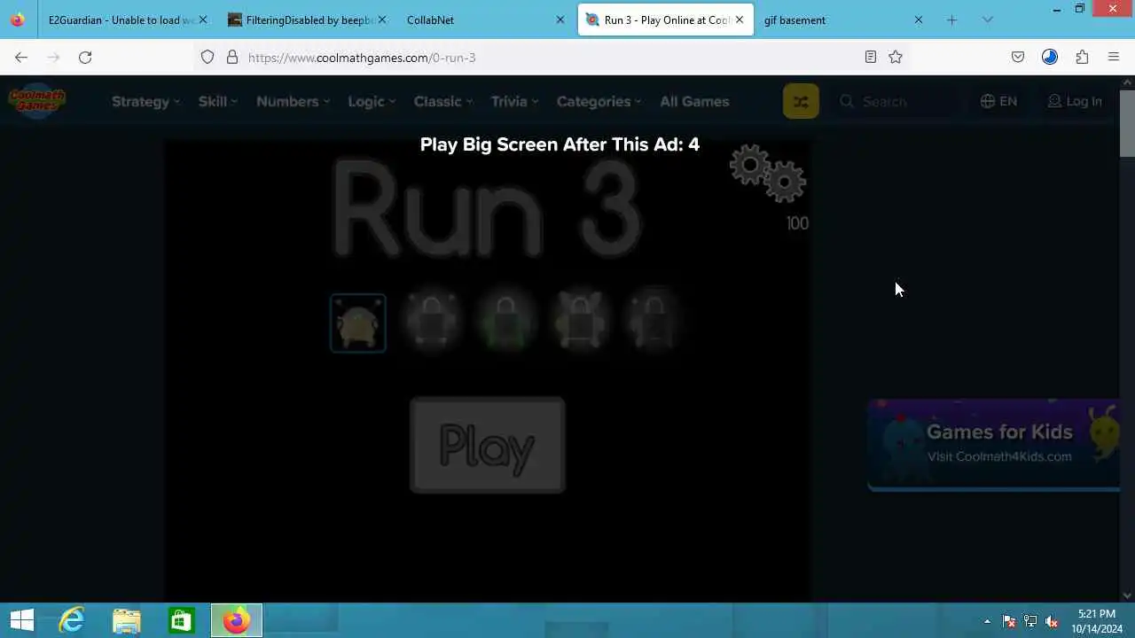Switch to the CollabNet tab

coord(483,19)
